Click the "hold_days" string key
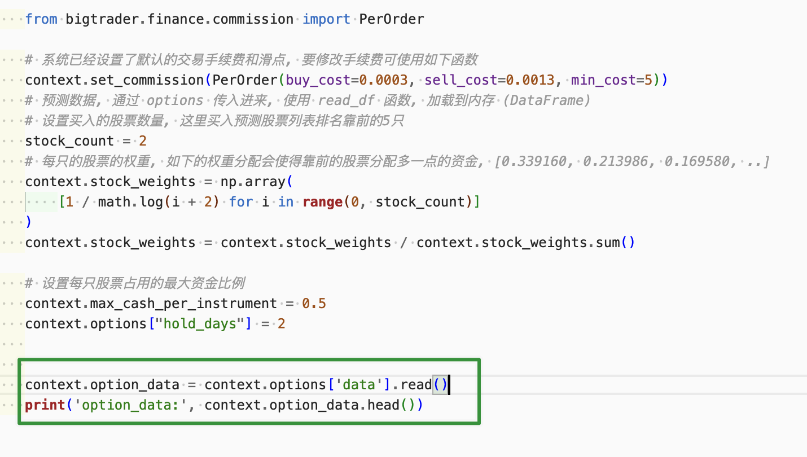The image size is (807, 457). coord(200,324)
